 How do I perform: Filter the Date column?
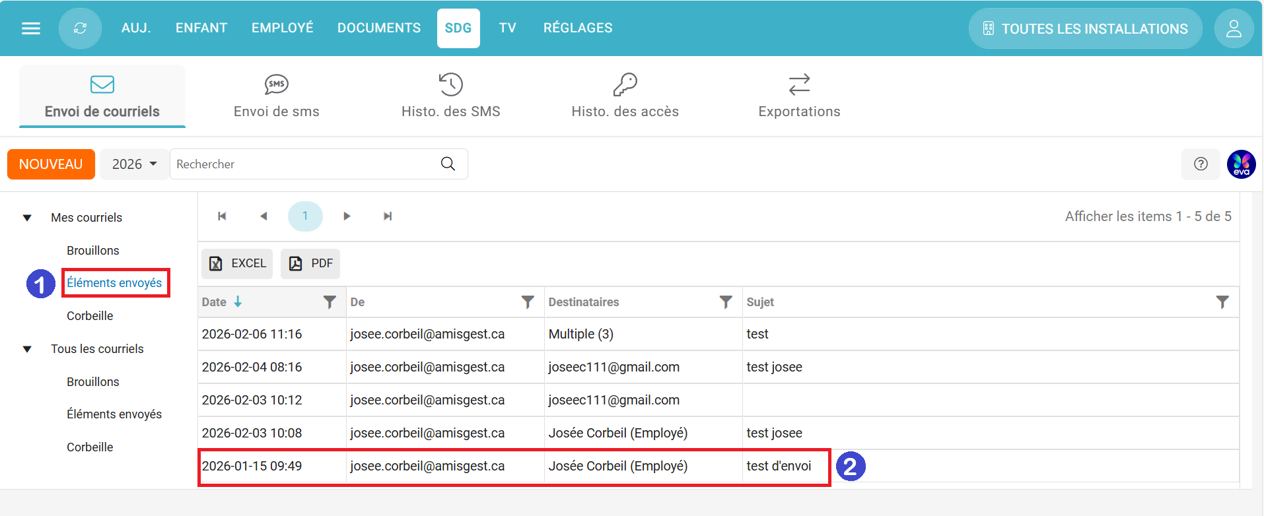pyautogui.click(x=329, y=302)
